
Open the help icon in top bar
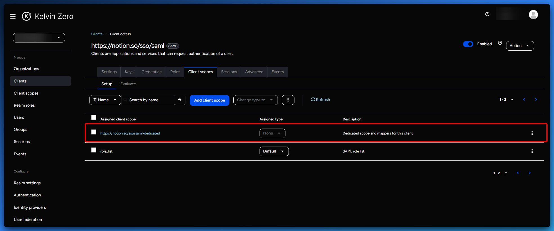tap(487, 14)
